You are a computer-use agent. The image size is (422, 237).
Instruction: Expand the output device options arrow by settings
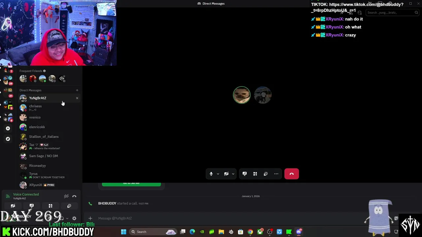pyautogui.click(x=67, y=218)
